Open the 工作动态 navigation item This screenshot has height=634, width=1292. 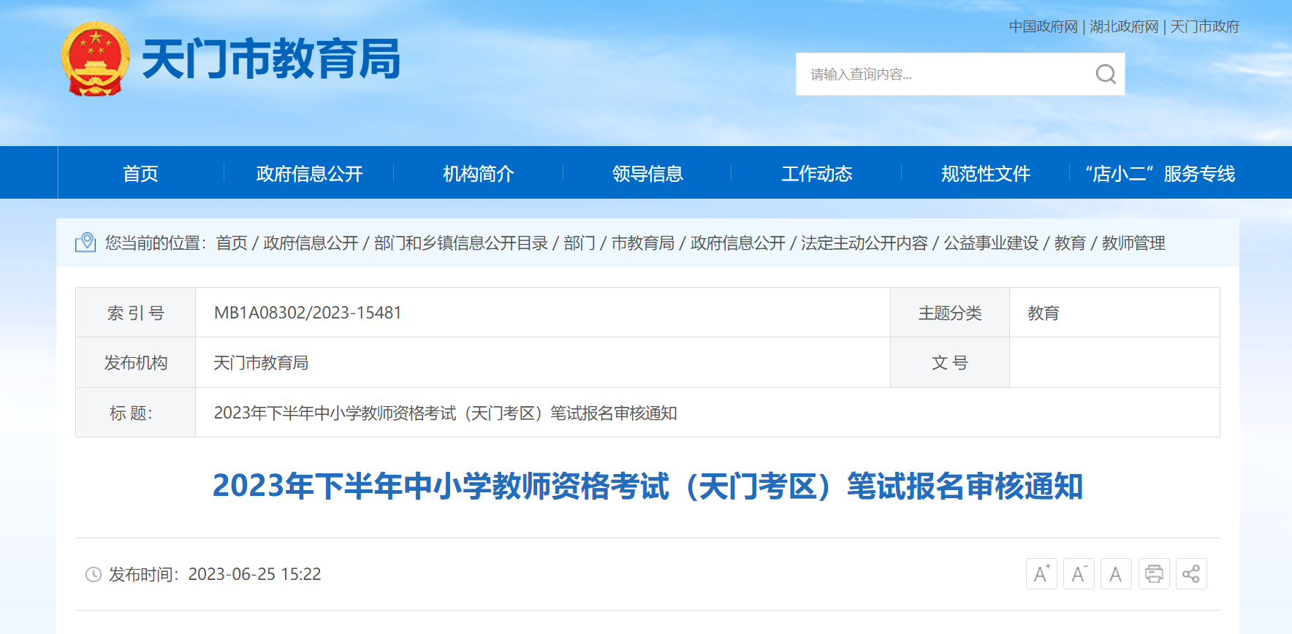point(817,173)
